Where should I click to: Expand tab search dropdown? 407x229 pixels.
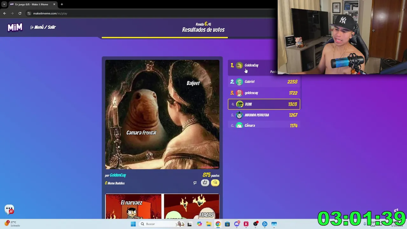[x=4, y=4]
